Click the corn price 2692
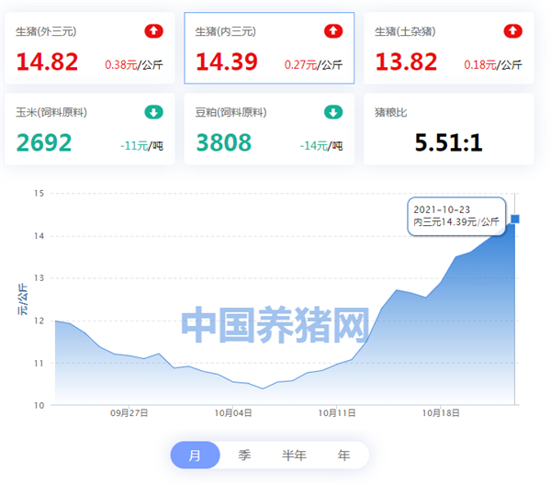This screenshot has height=484, width=551. pyautogui.click(x=44, y=142)
